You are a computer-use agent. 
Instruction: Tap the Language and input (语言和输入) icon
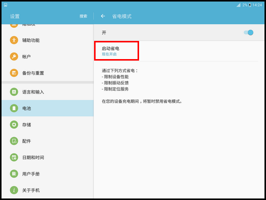click(14, 92)
